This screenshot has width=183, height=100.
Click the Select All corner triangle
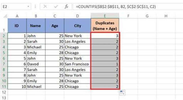pos(5,16)
